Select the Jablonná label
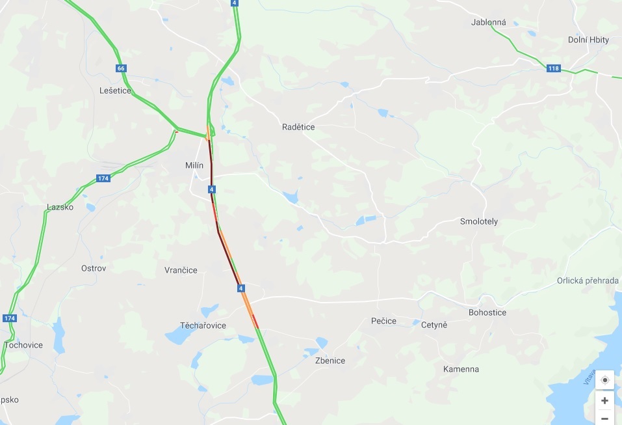 488,22
